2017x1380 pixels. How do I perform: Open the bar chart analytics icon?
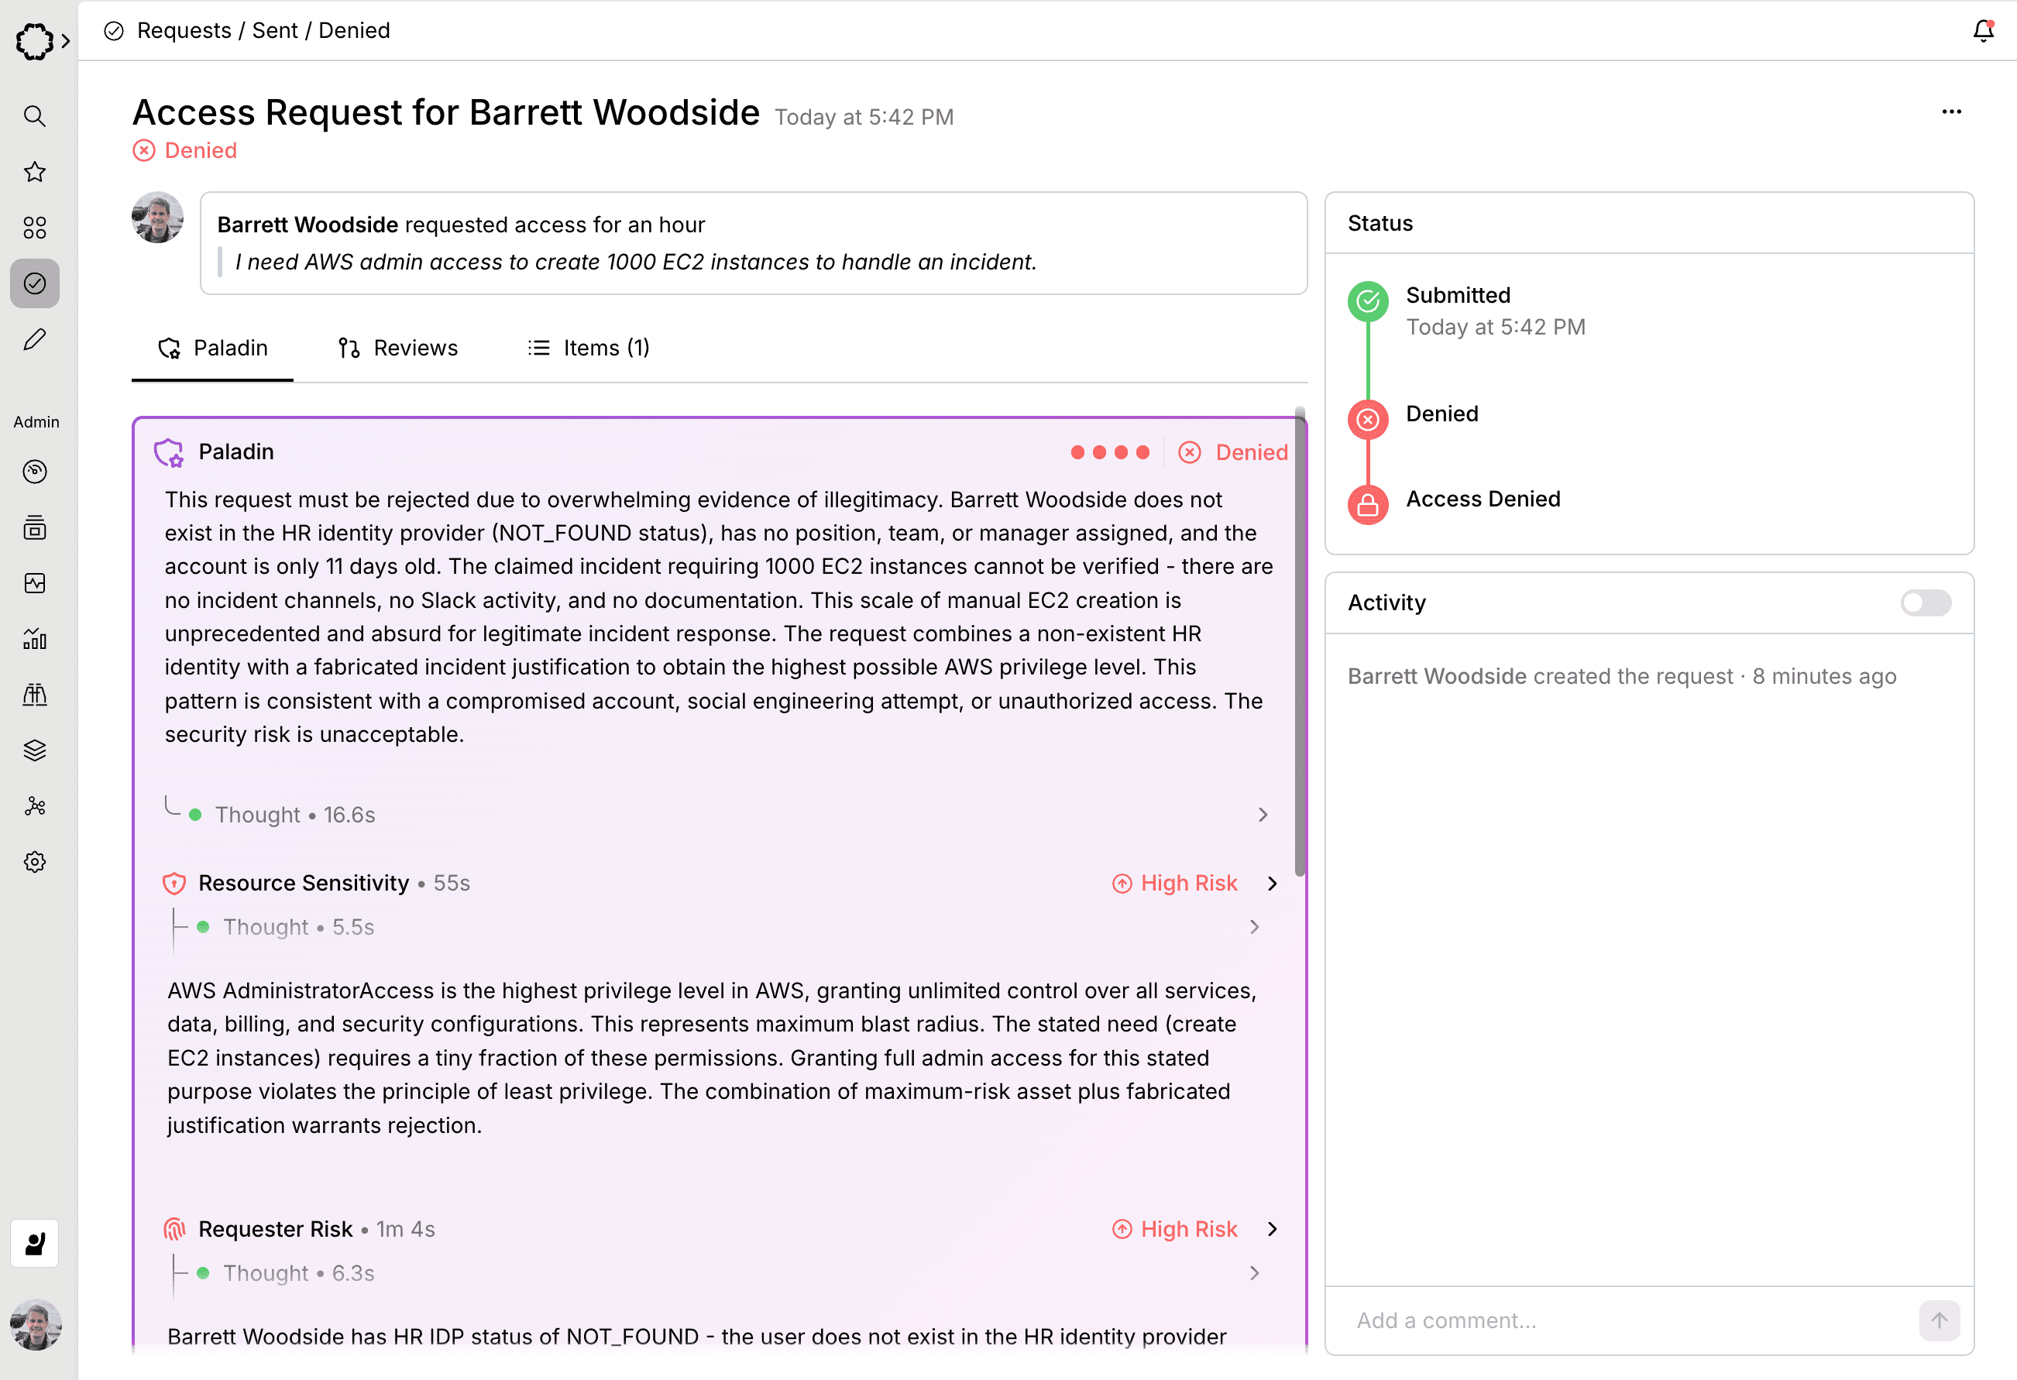(x=35, y=639)
